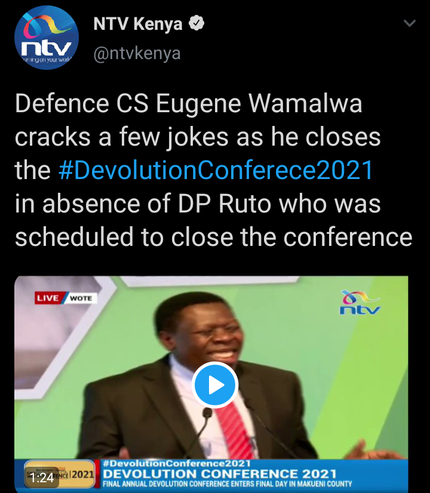The height and width of the screenshot is (493, 430).
Task: Click the conference 2021 logo in the lower third
Action: coord(60,474)
